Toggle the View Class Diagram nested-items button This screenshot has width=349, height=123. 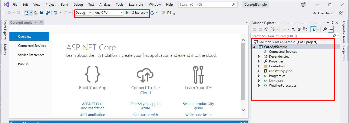tap(313, 29)
